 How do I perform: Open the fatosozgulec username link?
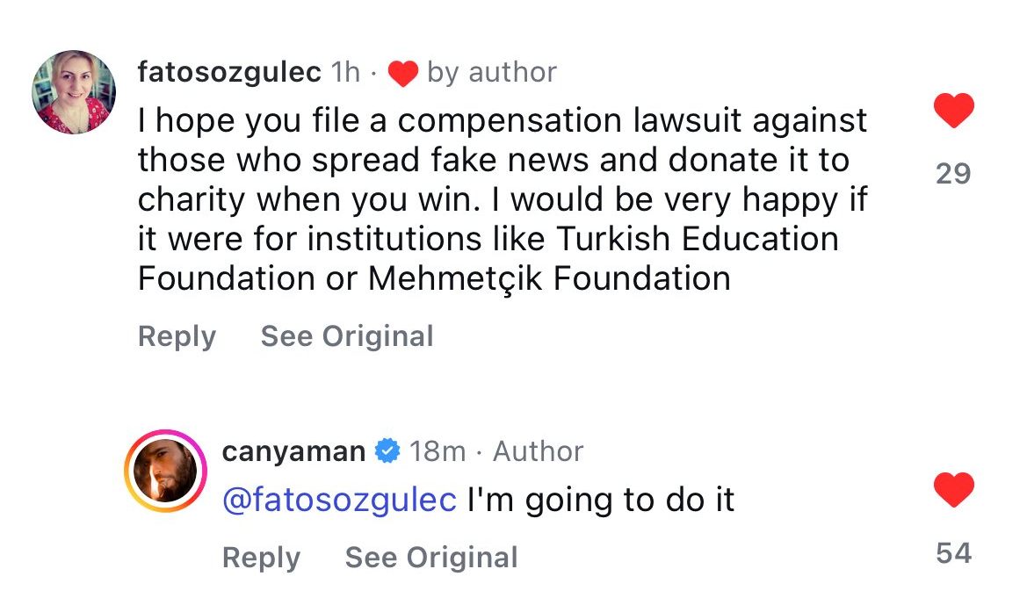229,72
